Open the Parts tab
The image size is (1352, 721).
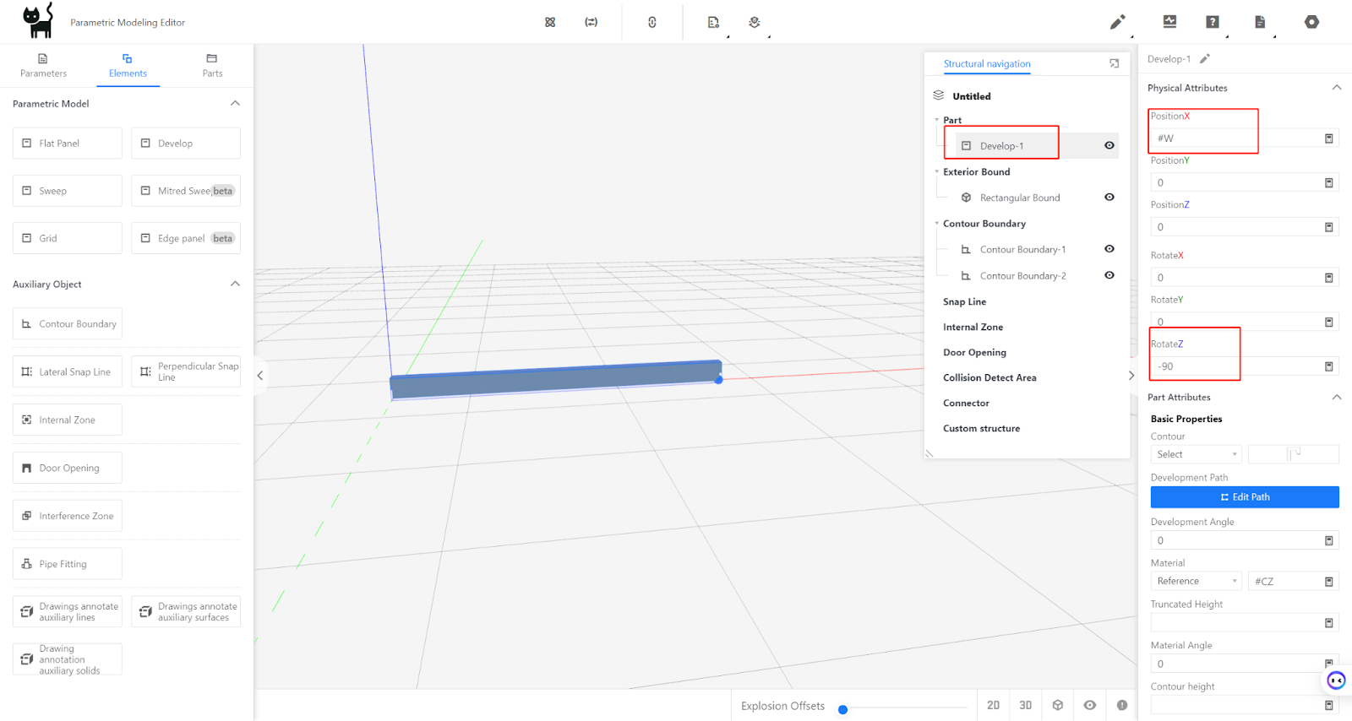tap(212, 66)
